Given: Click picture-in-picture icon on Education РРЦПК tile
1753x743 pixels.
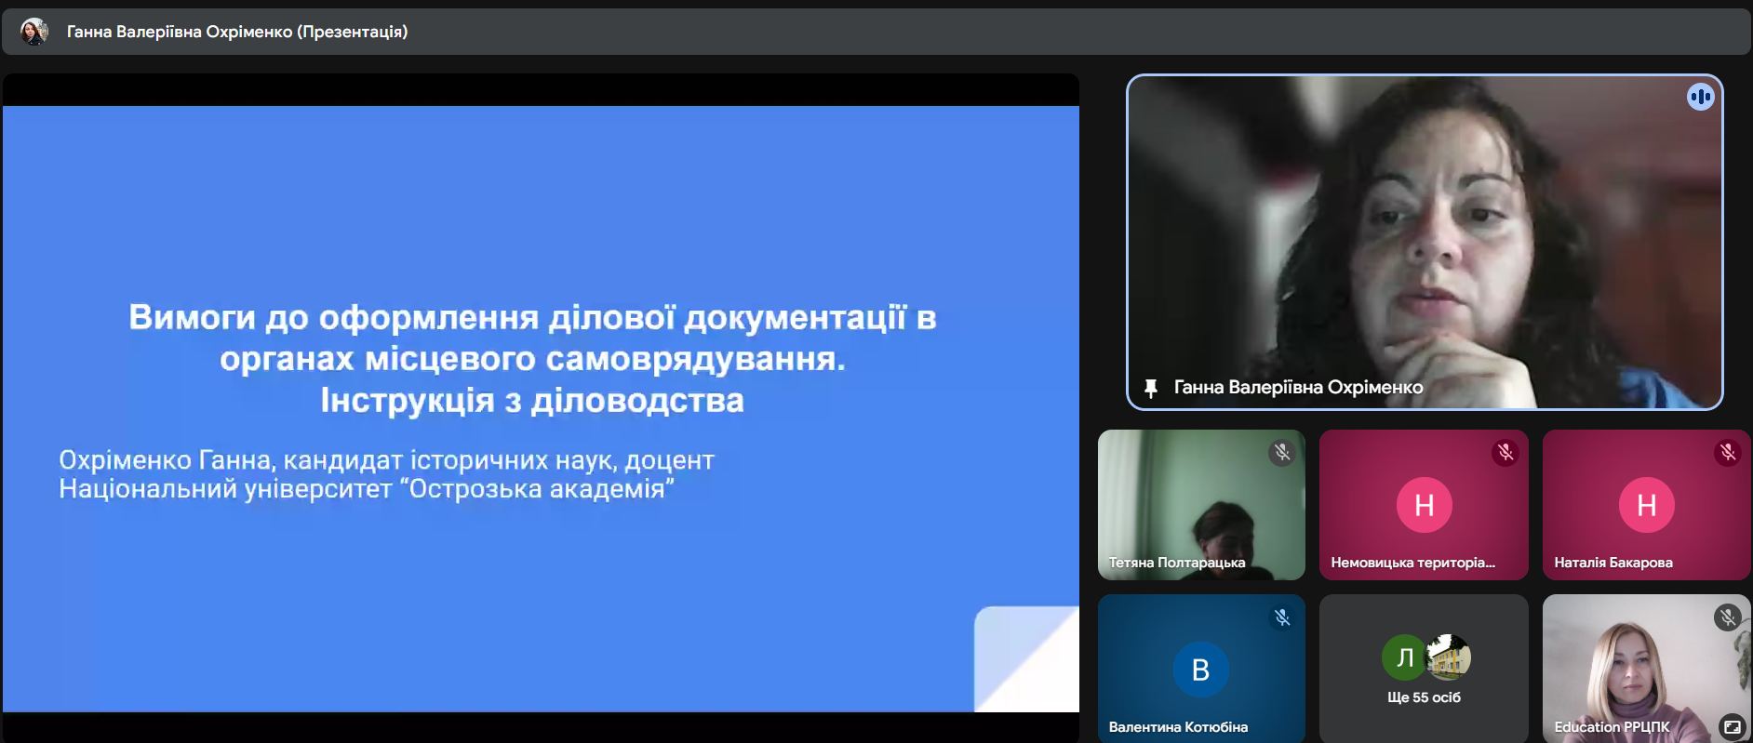Looking at the screenshot, I should click(x=1731, y=726).
